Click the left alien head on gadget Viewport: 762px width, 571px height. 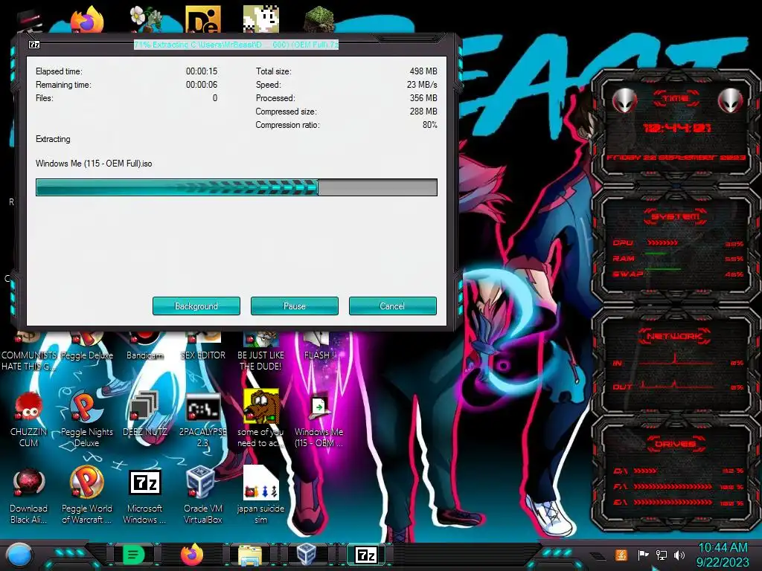(x=625, y=100)
